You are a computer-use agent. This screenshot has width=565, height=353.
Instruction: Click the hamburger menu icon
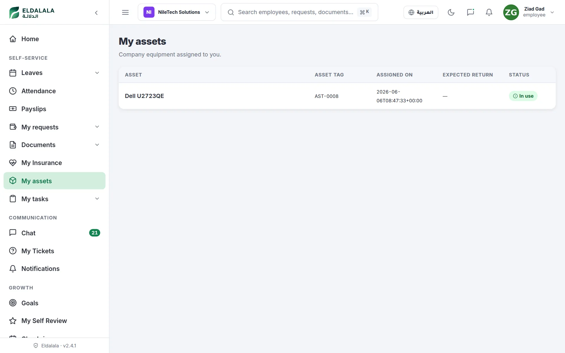(125, 12)
